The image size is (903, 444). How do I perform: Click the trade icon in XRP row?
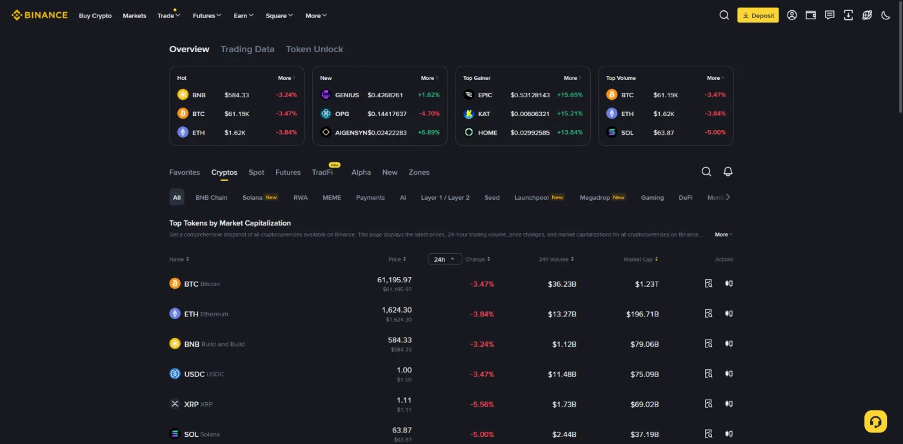click(x=729, y=404)
